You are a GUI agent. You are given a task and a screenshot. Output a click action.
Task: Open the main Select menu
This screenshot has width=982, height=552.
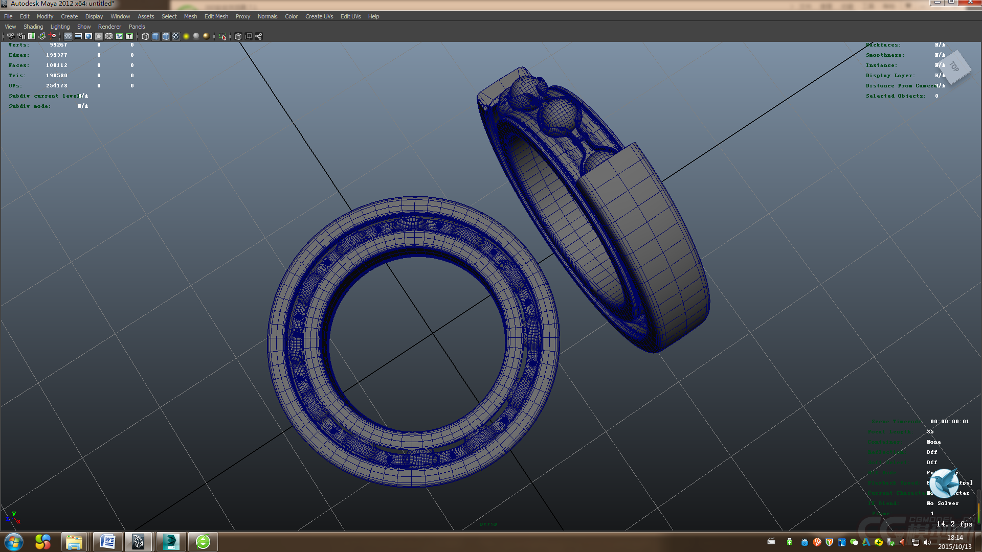(169, 16)
